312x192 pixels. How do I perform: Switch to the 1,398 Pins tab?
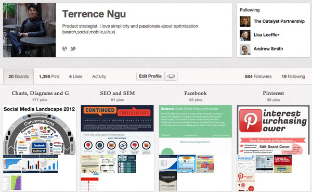tap(49, 76)
